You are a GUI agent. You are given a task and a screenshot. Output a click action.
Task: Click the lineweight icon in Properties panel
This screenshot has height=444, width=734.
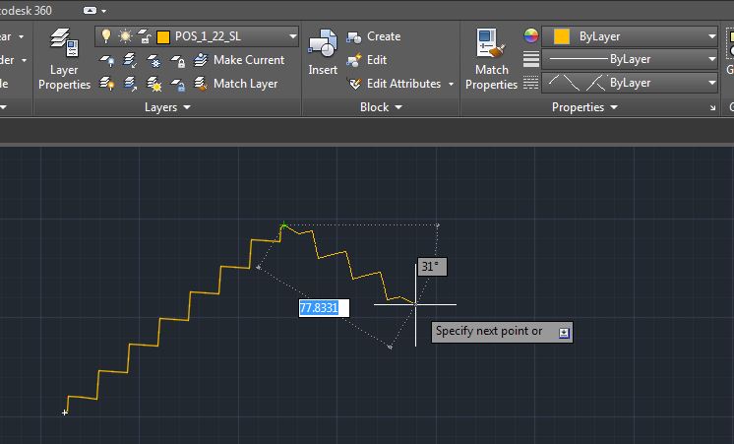pyautogui.click(x=531, y=59)
